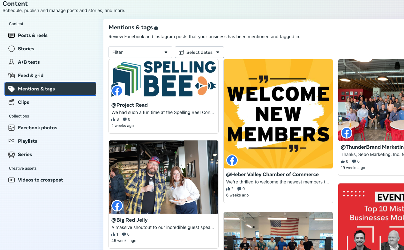Click the Feed & grid icon

[11, 75]
